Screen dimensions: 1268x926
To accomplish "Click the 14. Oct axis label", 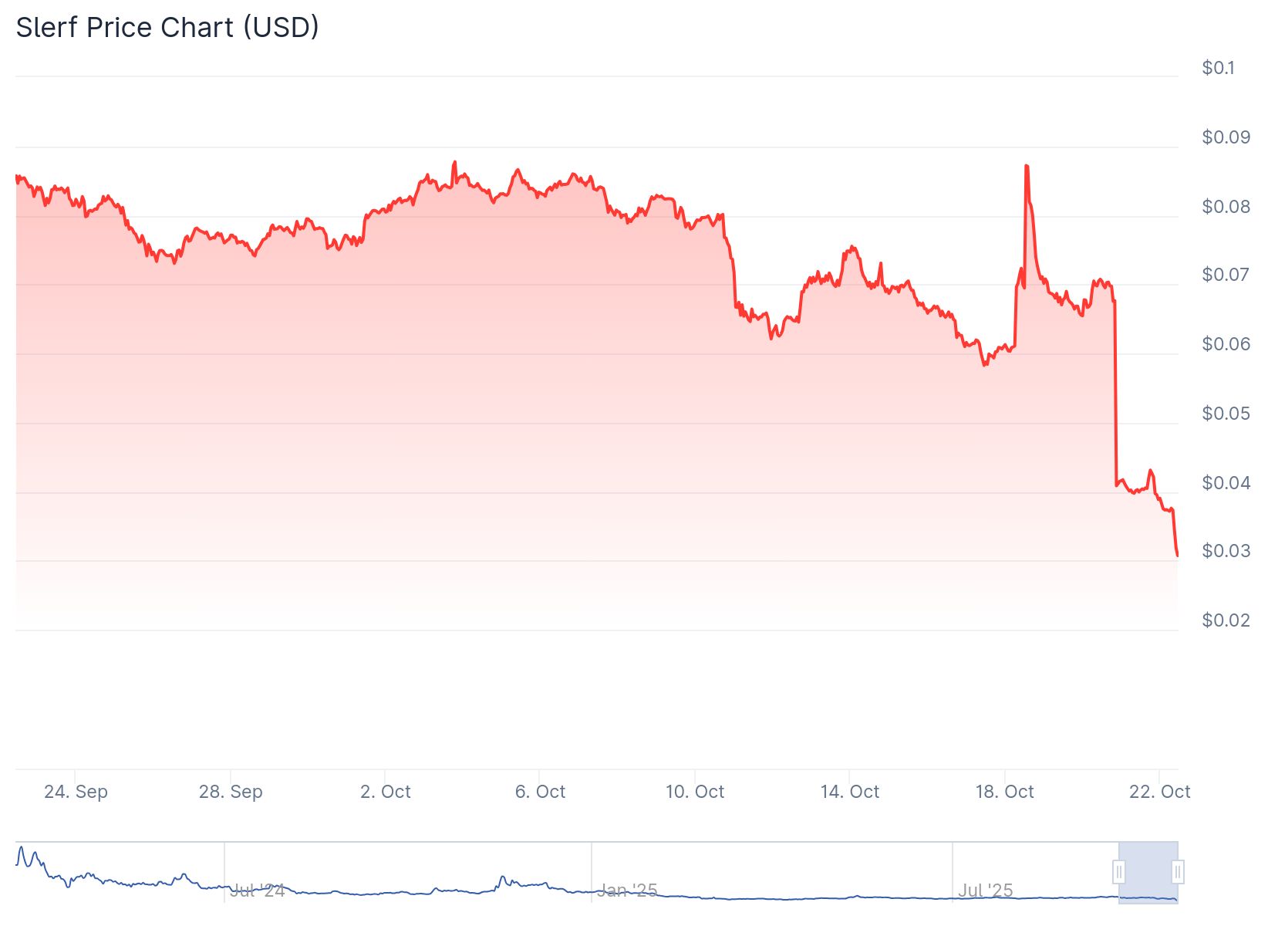I will pyautogui.click(x=850, y=792).
